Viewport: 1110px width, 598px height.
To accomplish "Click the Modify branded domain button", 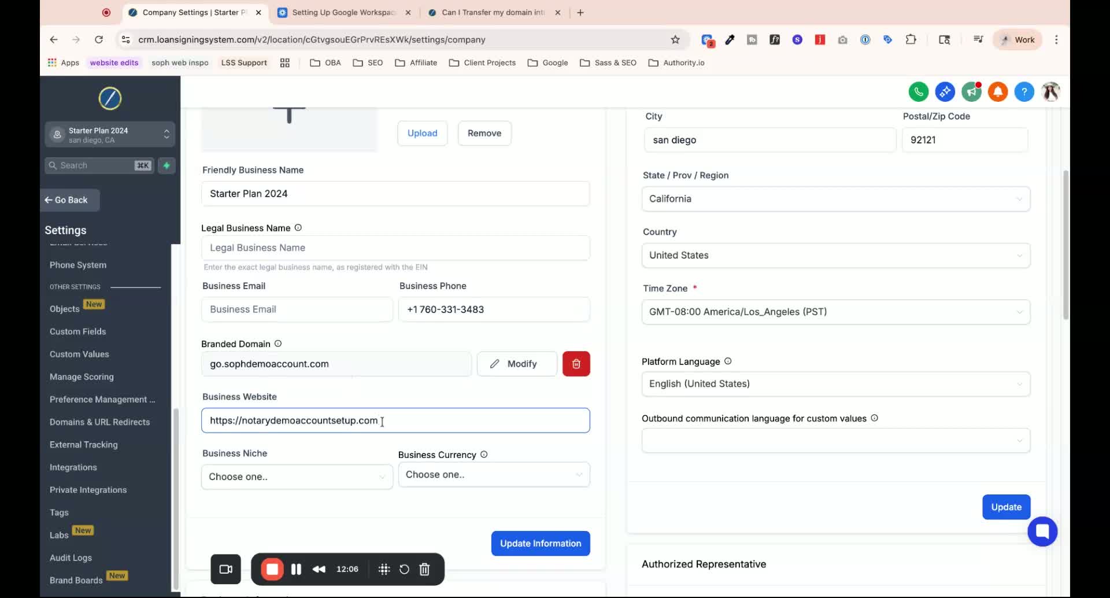I will (x=516, y=364).
